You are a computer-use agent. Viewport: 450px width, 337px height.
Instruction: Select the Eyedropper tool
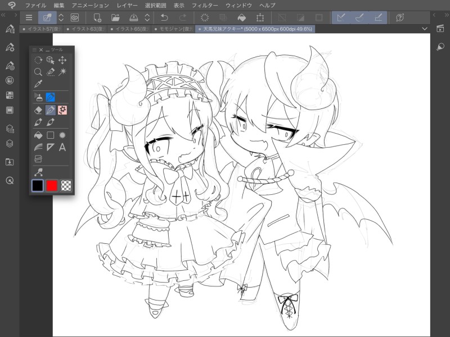point(38,84)
